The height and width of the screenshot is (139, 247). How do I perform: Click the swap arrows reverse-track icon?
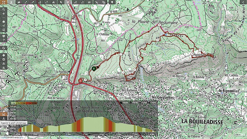coord(89,2)
